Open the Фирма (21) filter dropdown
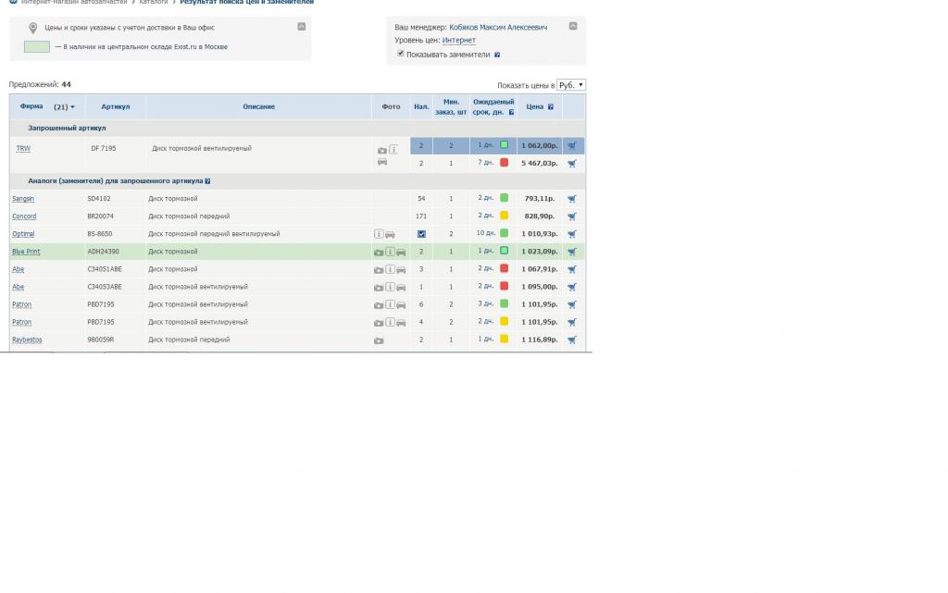The width and height of the screenshot is (948, 593). pyautogui.click(x=64, y=107)
